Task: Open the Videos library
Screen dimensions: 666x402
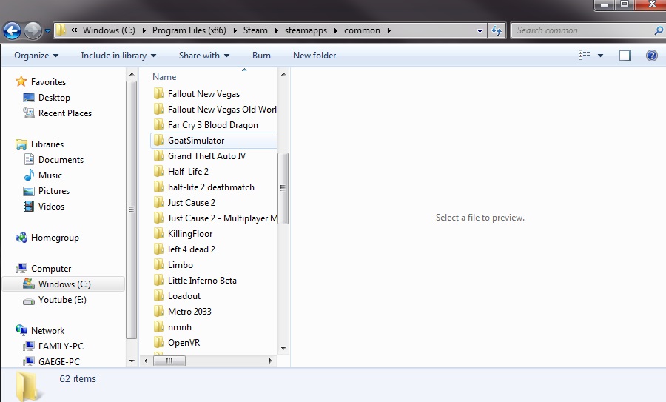Action: pos(51,207)
